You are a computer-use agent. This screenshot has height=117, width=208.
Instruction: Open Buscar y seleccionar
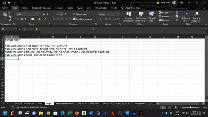point(196,17)
